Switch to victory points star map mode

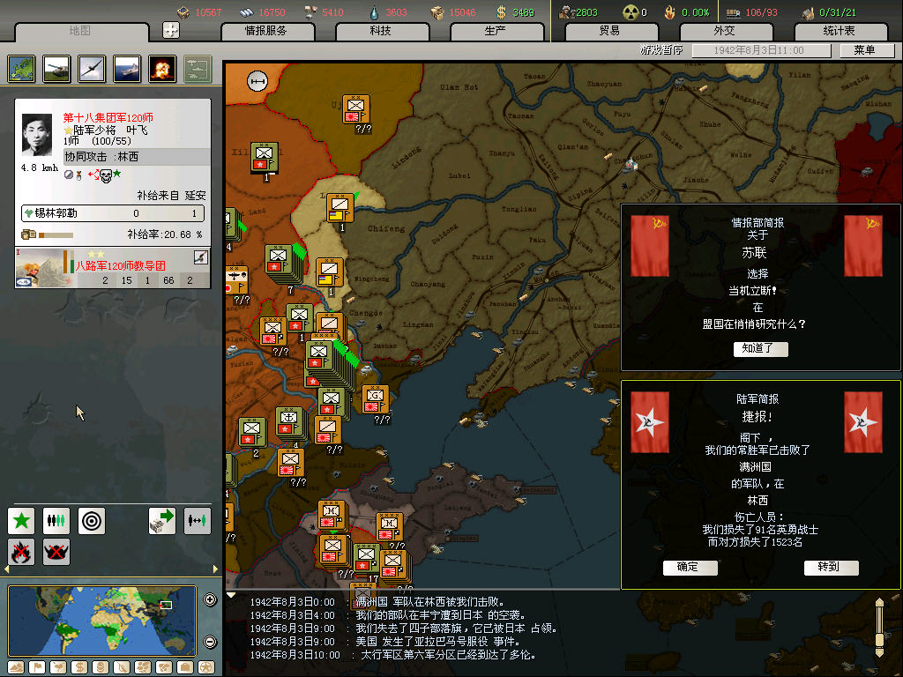[x=206, y=667]
